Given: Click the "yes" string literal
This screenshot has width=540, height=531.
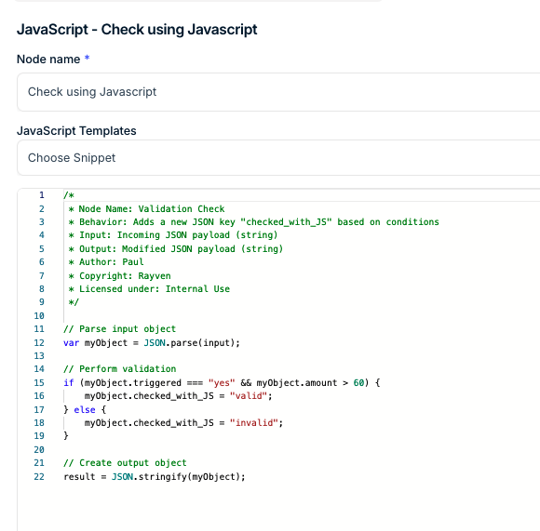Looking at the screenshot, I should (222, 383).
